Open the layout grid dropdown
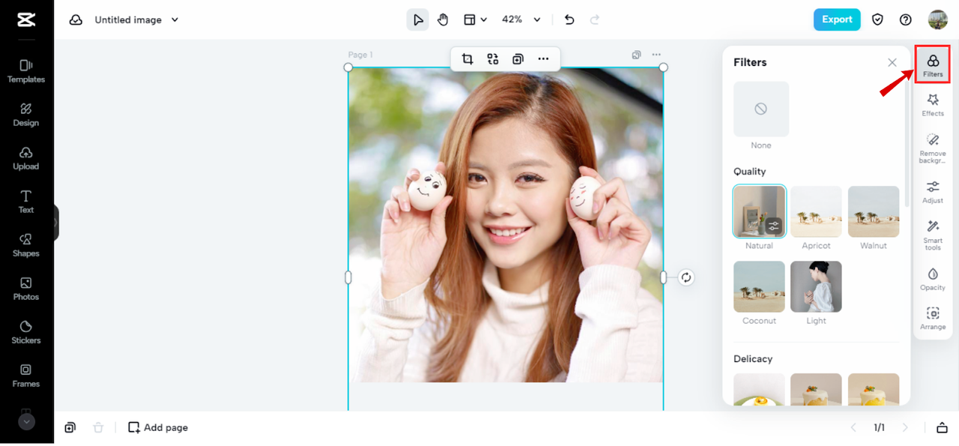The image size is (959, 446). 475,19
